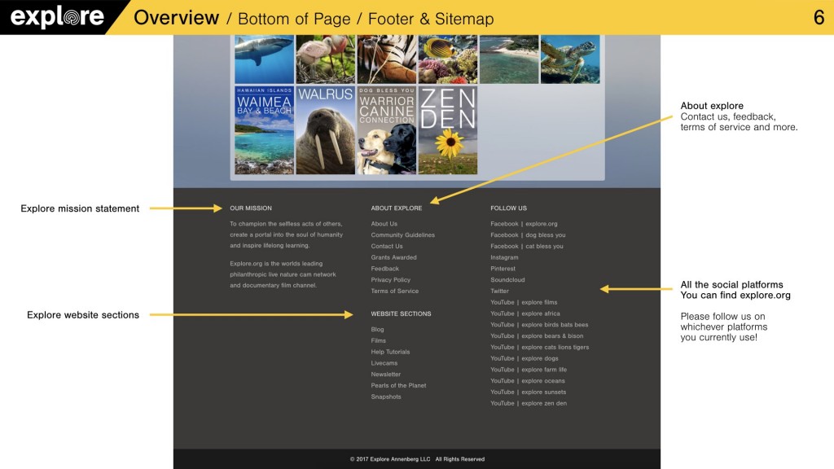Select the Warrior Canine Connection thumbnail
This screenshot has width=834, height=469.
click(387, 130)
